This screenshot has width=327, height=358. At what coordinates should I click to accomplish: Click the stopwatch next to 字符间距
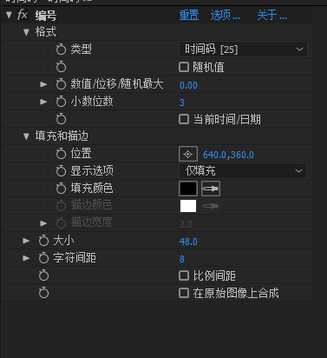pos(43,258)
